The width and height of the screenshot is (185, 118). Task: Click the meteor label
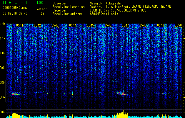42,9
